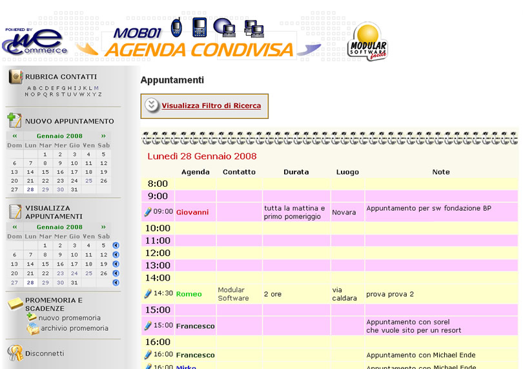Edit the 14:30 Romeo appointment via pencil icon

[148, 293]
